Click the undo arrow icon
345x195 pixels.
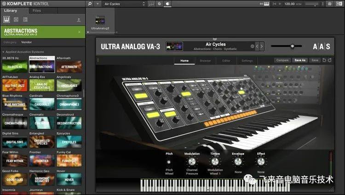[x=324, y=60]
